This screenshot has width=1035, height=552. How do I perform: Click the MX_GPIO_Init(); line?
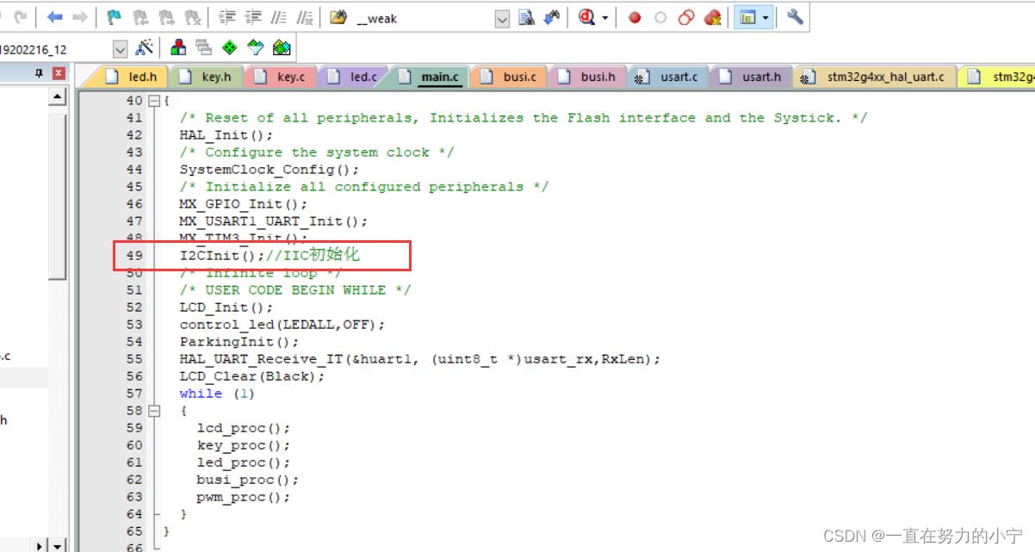[x=243, y=204]
